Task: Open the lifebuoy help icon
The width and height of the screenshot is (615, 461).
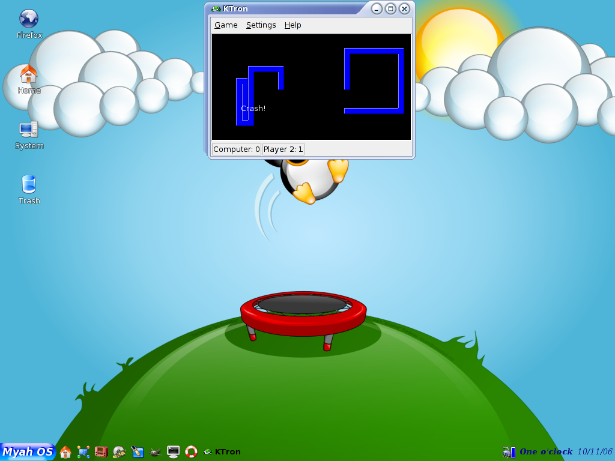Action: coord(191,452)
